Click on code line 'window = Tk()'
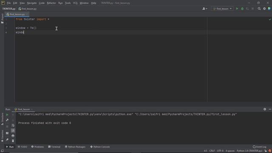272x153 pixels. tap(26, 28)
